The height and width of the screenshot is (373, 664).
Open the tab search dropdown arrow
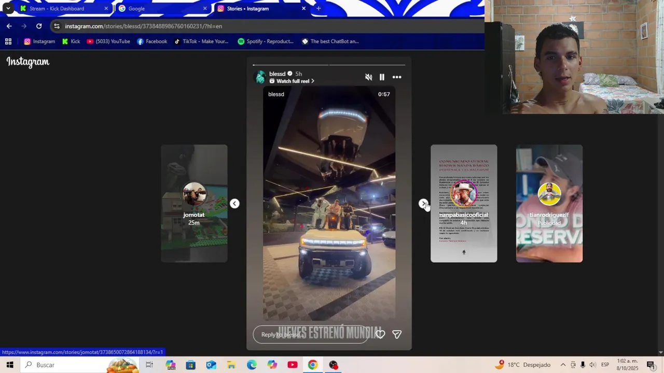coord(8,8)
